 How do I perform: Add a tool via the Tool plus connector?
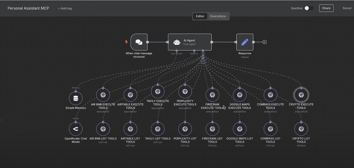coord(203,62)
